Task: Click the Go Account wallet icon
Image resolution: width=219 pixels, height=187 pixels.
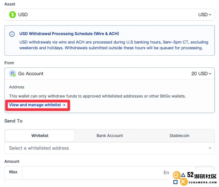Action: tap(12, 74)
